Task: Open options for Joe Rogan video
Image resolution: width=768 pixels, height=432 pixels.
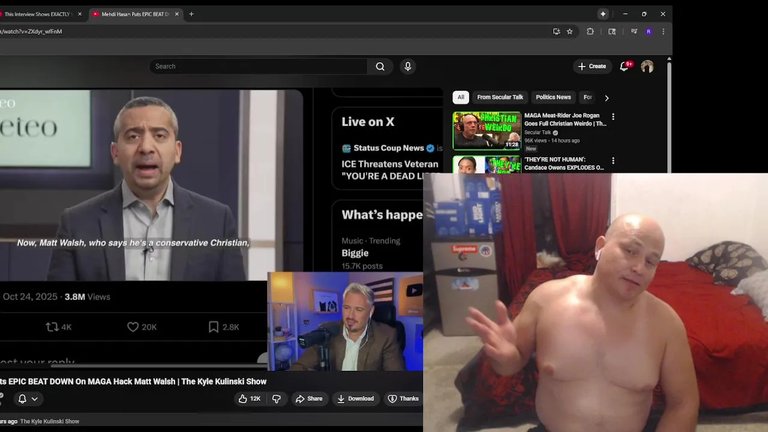Action: point(613,116)
